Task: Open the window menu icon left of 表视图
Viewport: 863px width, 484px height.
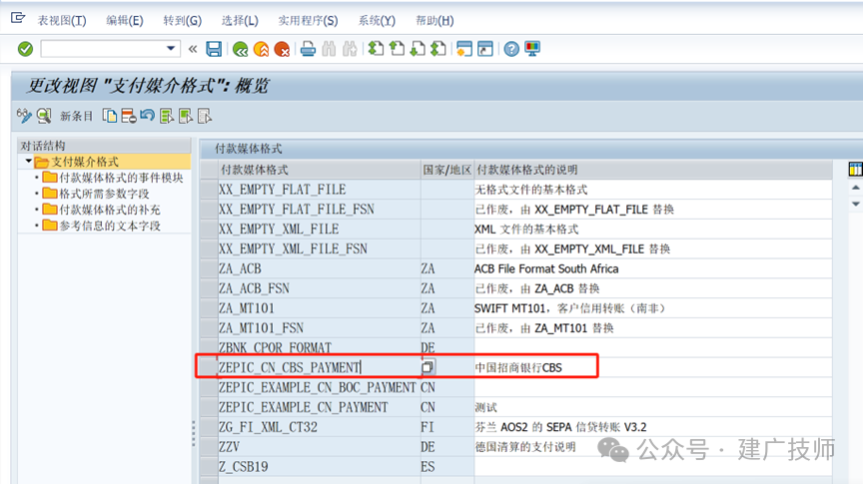Action: pyautogui.click(x=18, y=18)
